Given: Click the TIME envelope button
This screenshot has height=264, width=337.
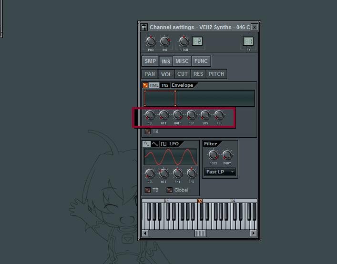Looking at the screenshot, I should (154, 85).
